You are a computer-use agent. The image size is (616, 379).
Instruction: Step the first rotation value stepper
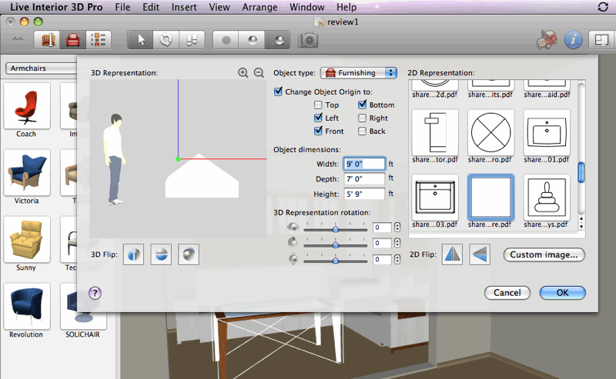coord(397,227)
